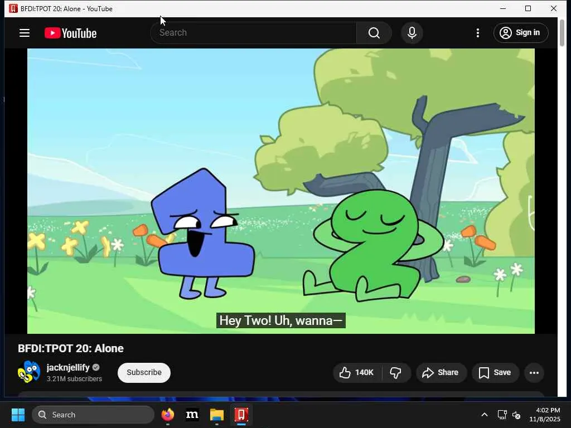571x428 pixels.
Task: Go to the YouTube home logo
Action: 71,33
